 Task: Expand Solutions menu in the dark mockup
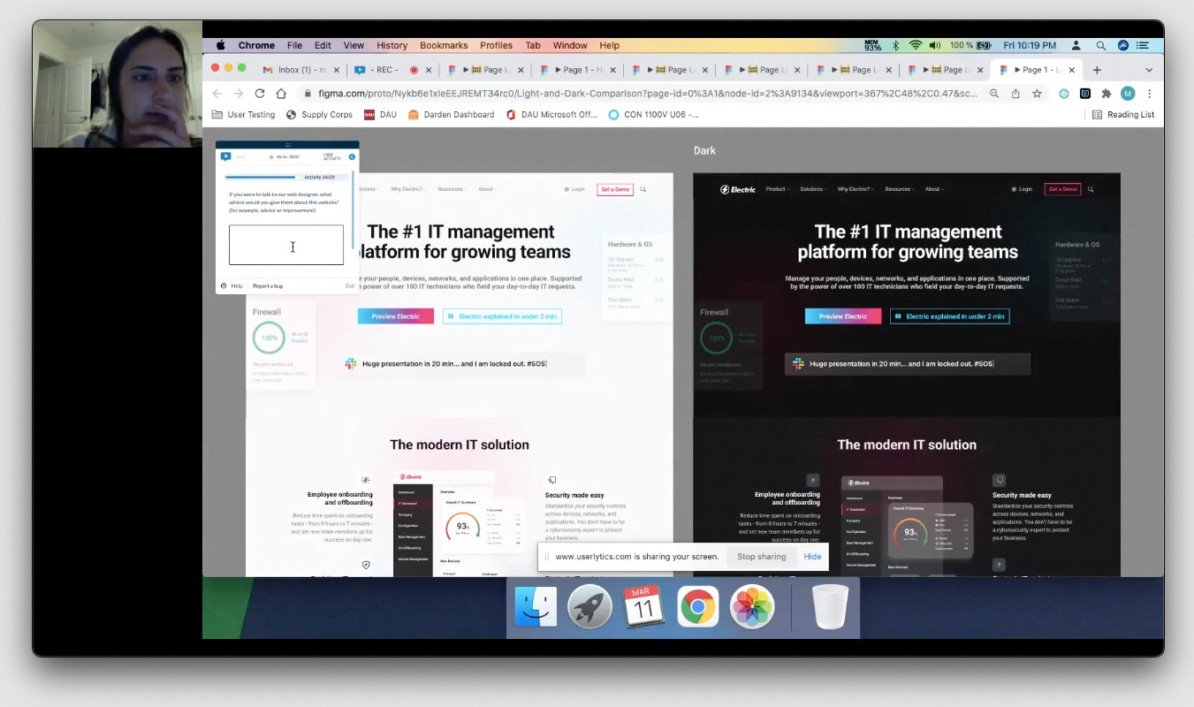pos(813,189)
